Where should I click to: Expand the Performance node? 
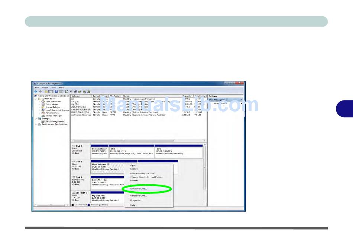[40, 113]
